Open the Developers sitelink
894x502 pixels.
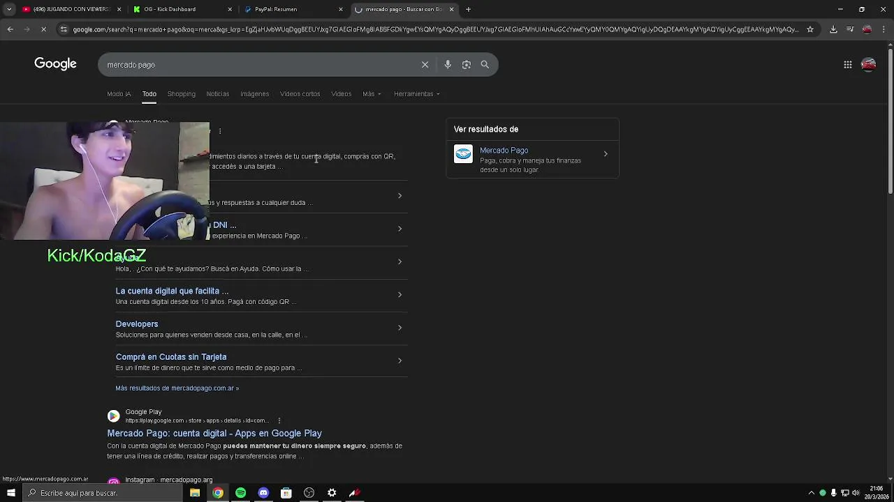pyautogui.click(x=137, y=324)
